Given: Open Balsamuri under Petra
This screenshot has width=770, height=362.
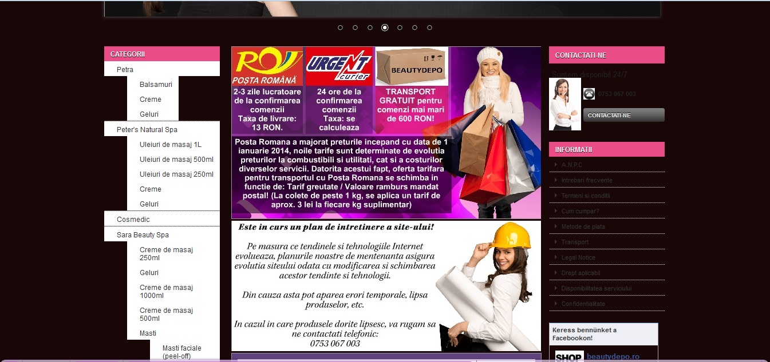Looking at the screenshot, I should (156, 85).
